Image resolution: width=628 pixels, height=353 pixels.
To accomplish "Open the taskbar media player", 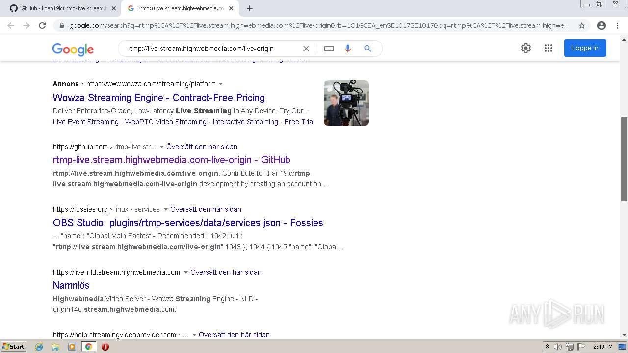I will coord(72,347).
